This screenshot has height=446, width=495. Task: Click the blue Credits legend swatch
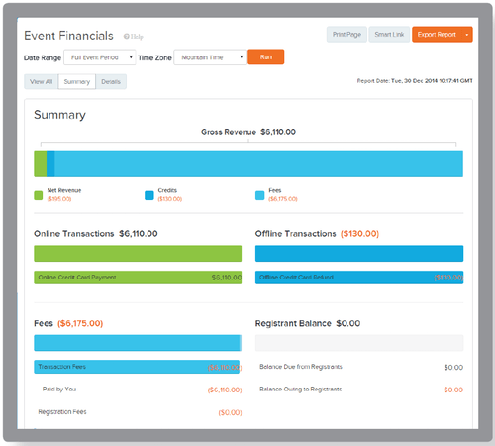[x=149, y=195]
